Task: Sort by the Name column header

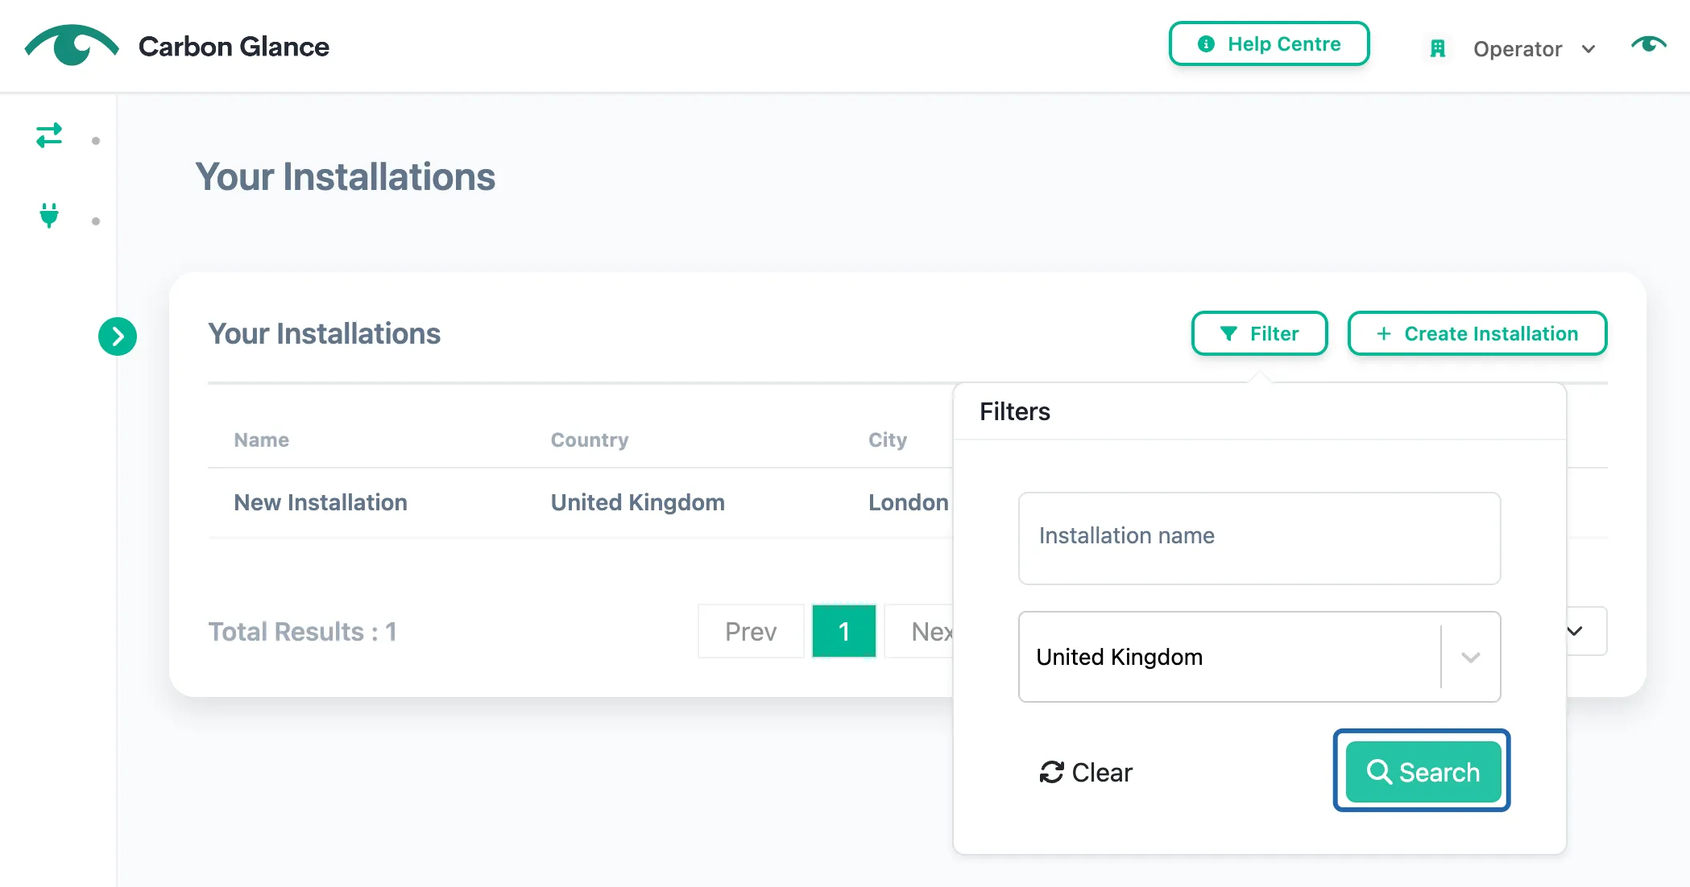Action: coord(262,440)
